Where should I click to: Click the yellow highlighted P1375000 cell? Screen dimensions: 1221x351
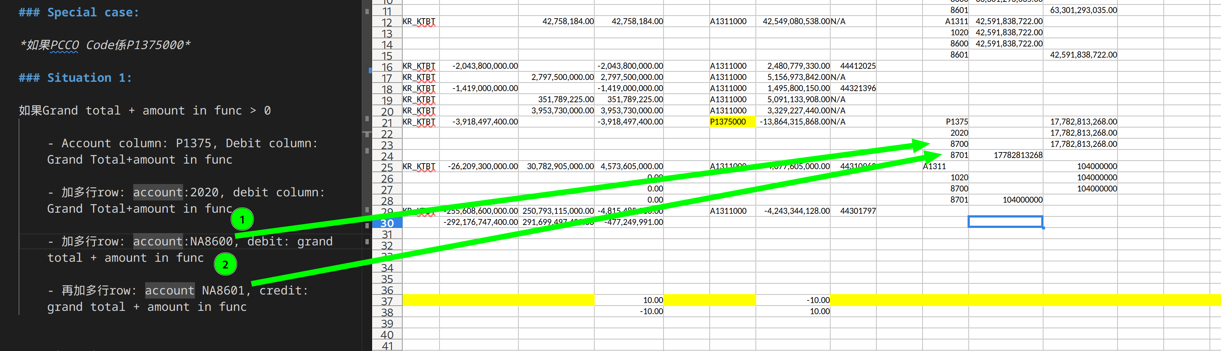click(x=731, y=122)
